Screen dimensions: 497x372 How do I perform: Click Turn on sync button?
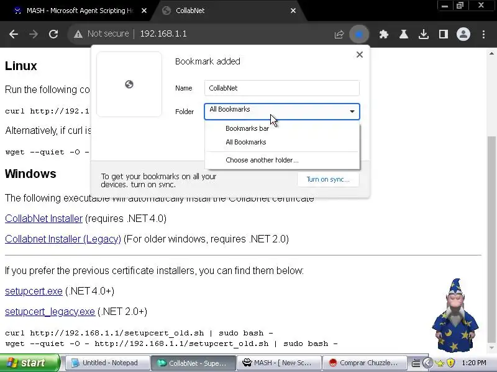328,179
